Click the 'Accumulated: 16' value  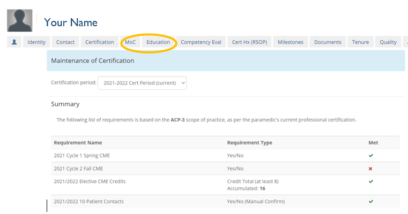click(246, 188)
